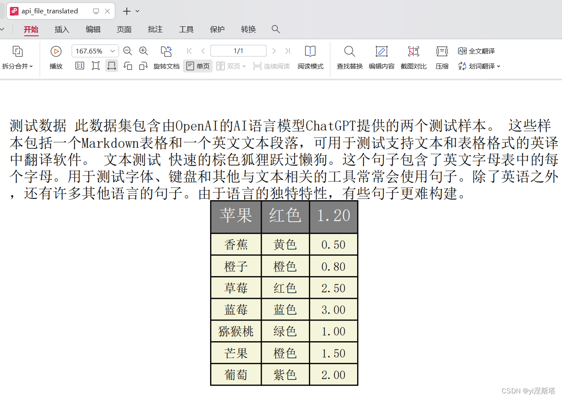
Task: Add a new tab with plus
Action: point(127,11)
